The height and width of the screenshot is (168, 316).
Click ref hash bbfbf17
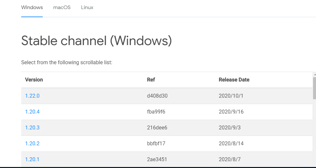(x=156, y=143)
